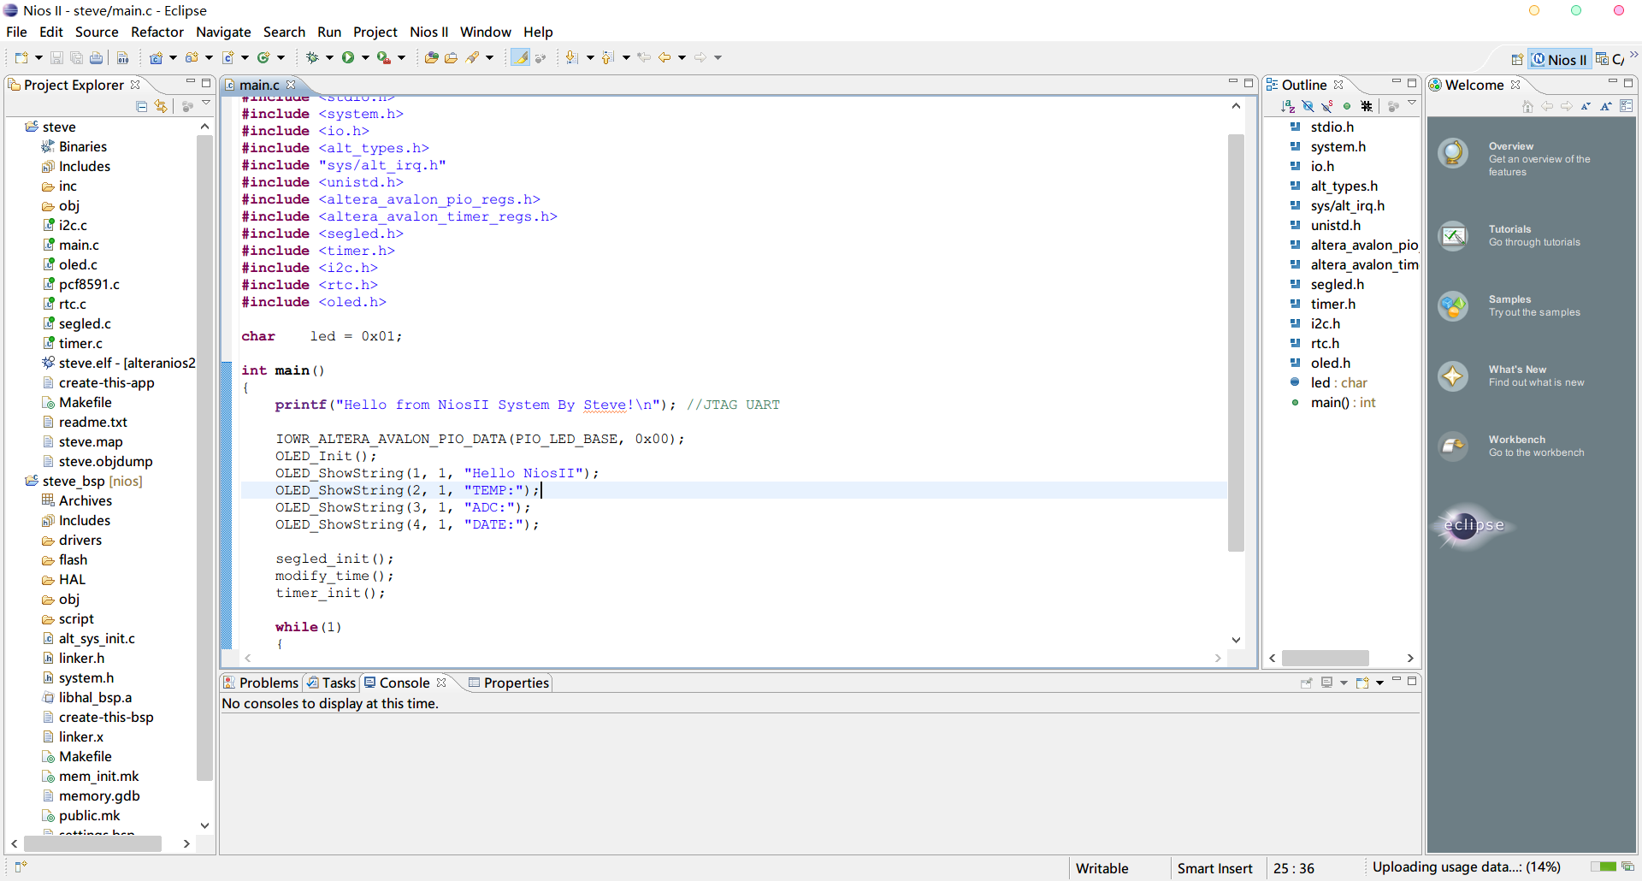Click Reduce font size icon in Welcome

pos(1586,106)
